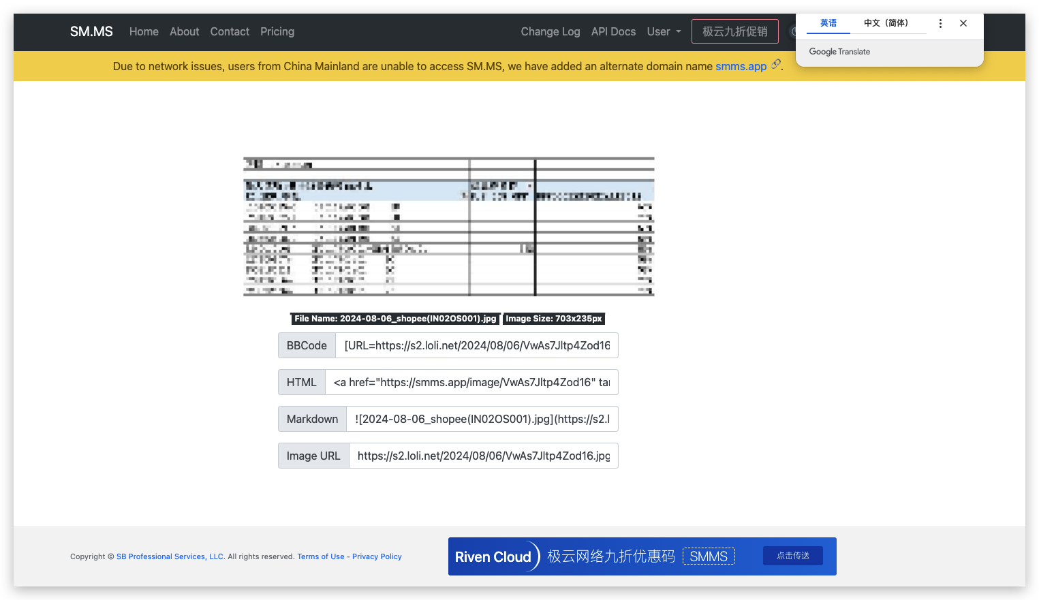Switch translation to 英语 tab

tap(828, 23)
